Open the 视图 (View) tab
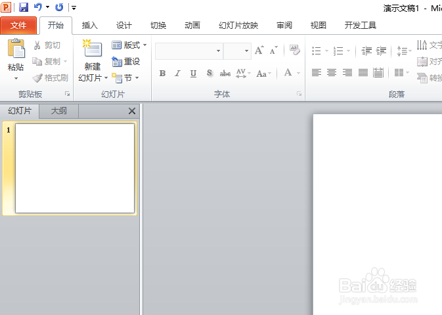442x315 pixels. pos(319,26)
